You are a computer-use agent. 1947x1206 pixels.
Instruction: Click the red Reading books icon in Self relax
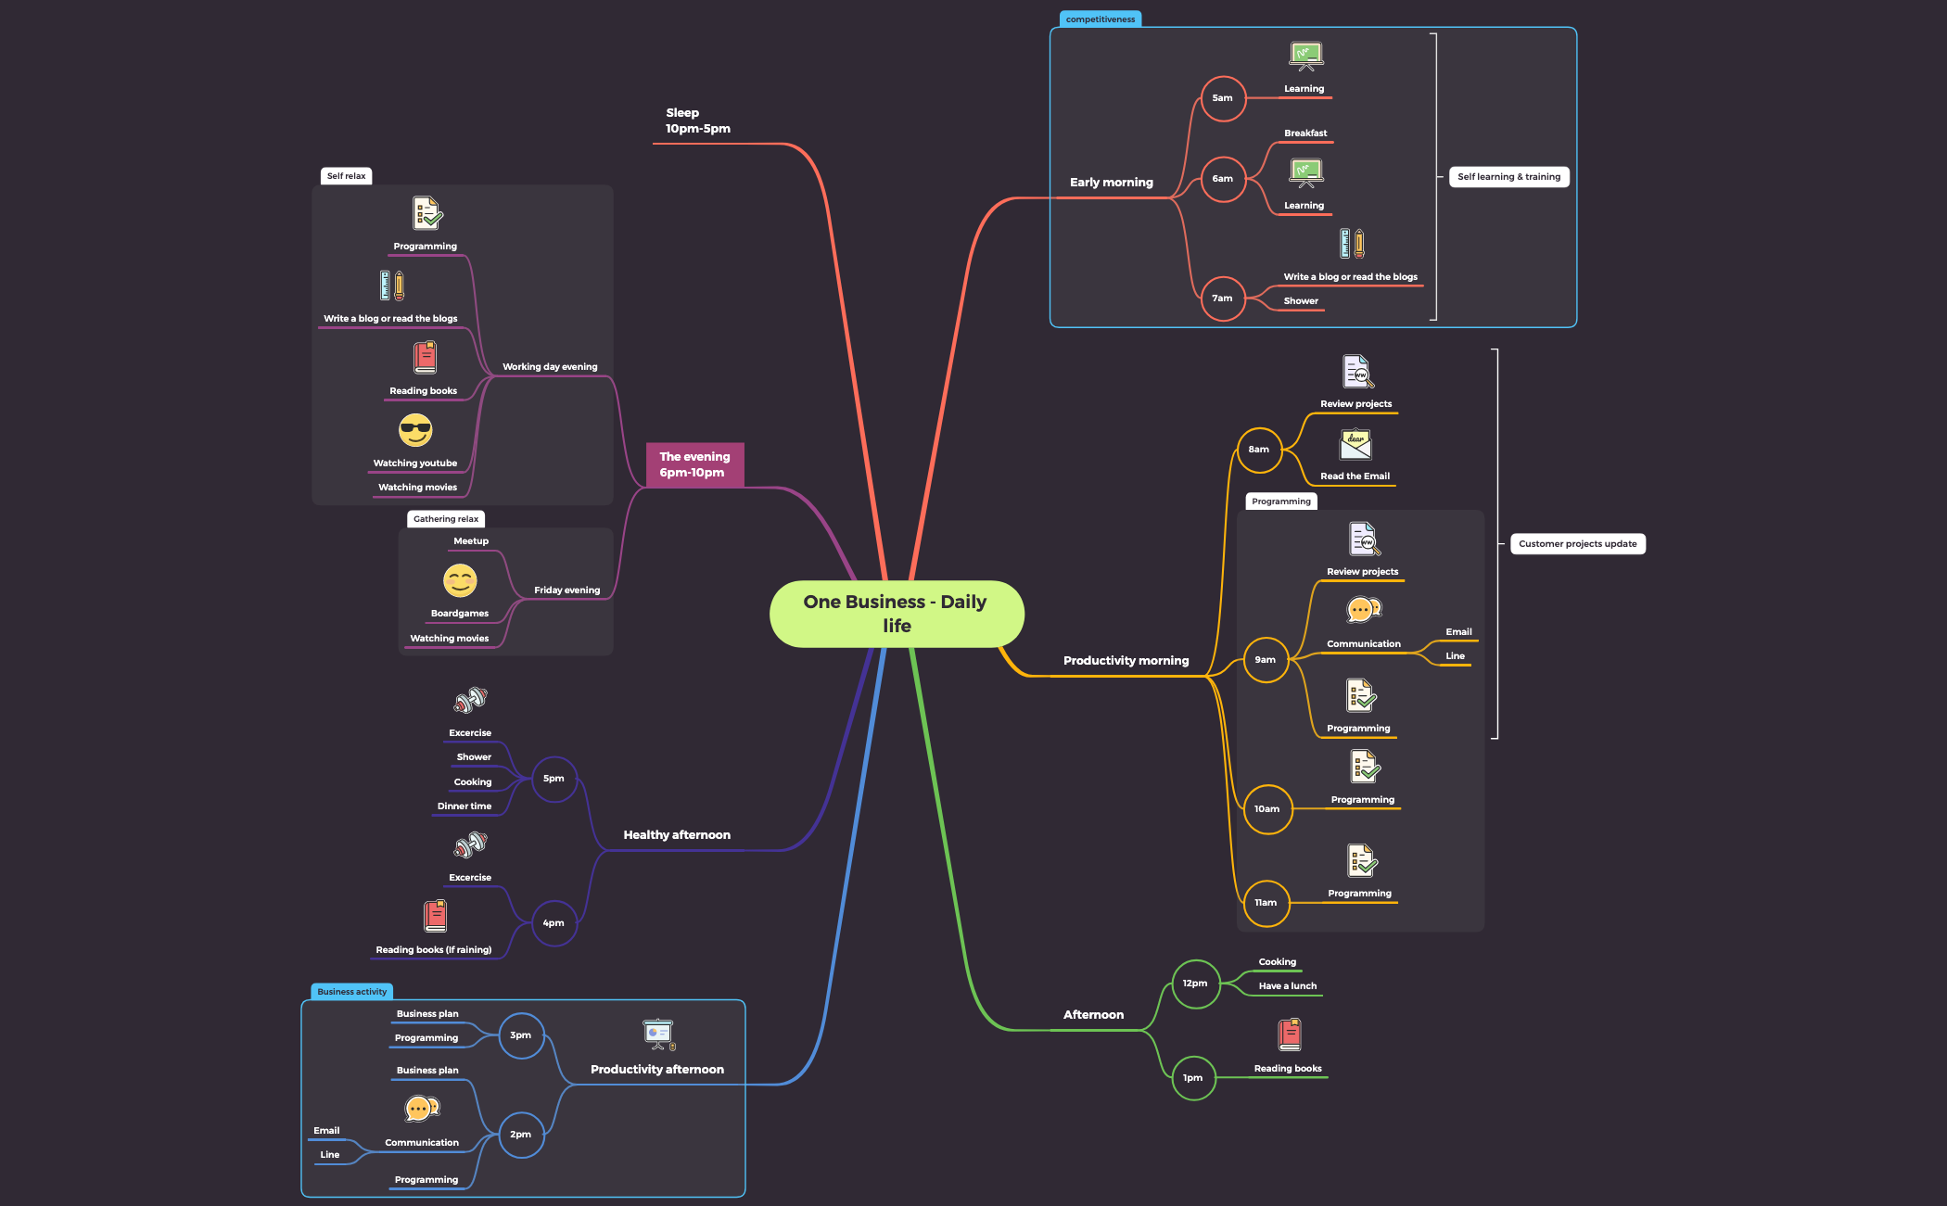coord(424,356)
